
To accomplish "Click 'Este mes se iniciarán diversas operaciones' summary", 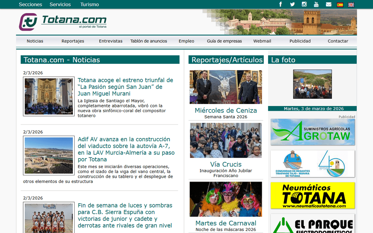I will 98,174.
